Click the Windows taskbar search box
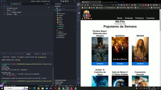The width and height of the screenshot is (161, 90). tap(16, 88)
